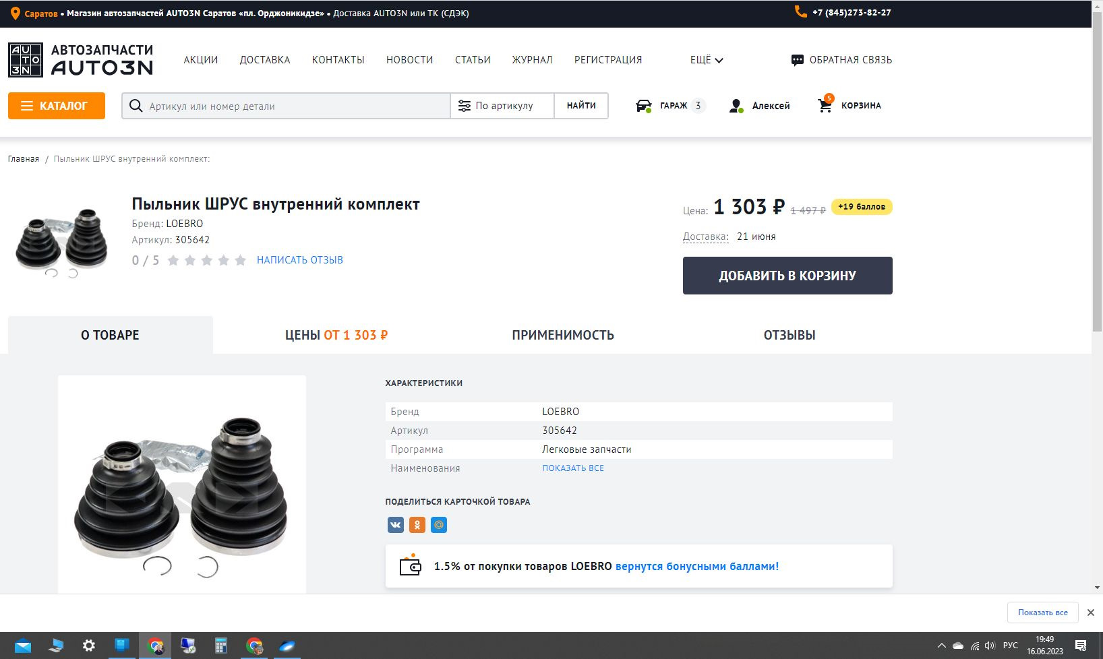Image resolution: width=1103 pixels, height=659 pixels.
Task: Open the ОТЗЫВЫ tab
Action: pyautogui.click(x=789, y=335)
